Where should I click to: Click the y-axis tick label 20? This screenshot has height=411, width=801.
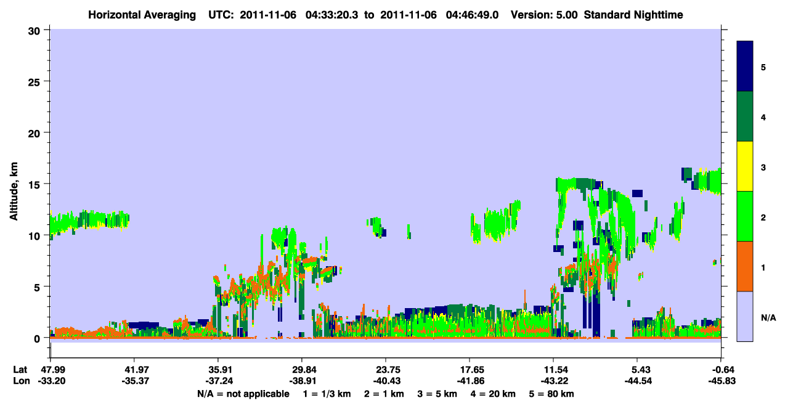pyautogui.click(x=36, y=132)
